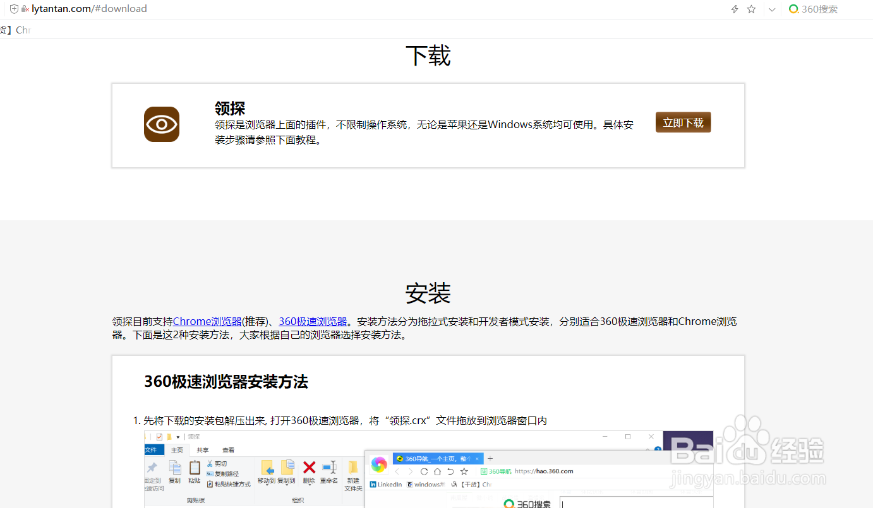
Task: Click the 安装 section heading
Action: tap(428, 293)
